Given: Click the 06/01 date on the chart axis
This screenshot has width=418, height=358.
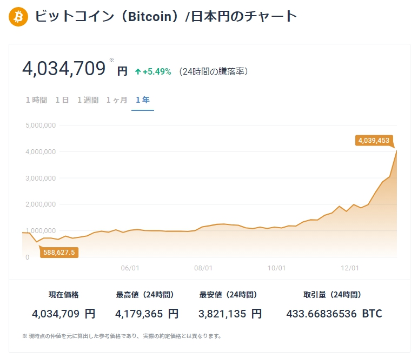Looking at the screenshot, I should coord(130,268).
